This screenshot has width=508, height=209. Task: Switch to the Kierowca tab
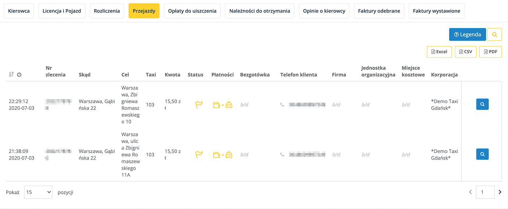click(19, 11)
